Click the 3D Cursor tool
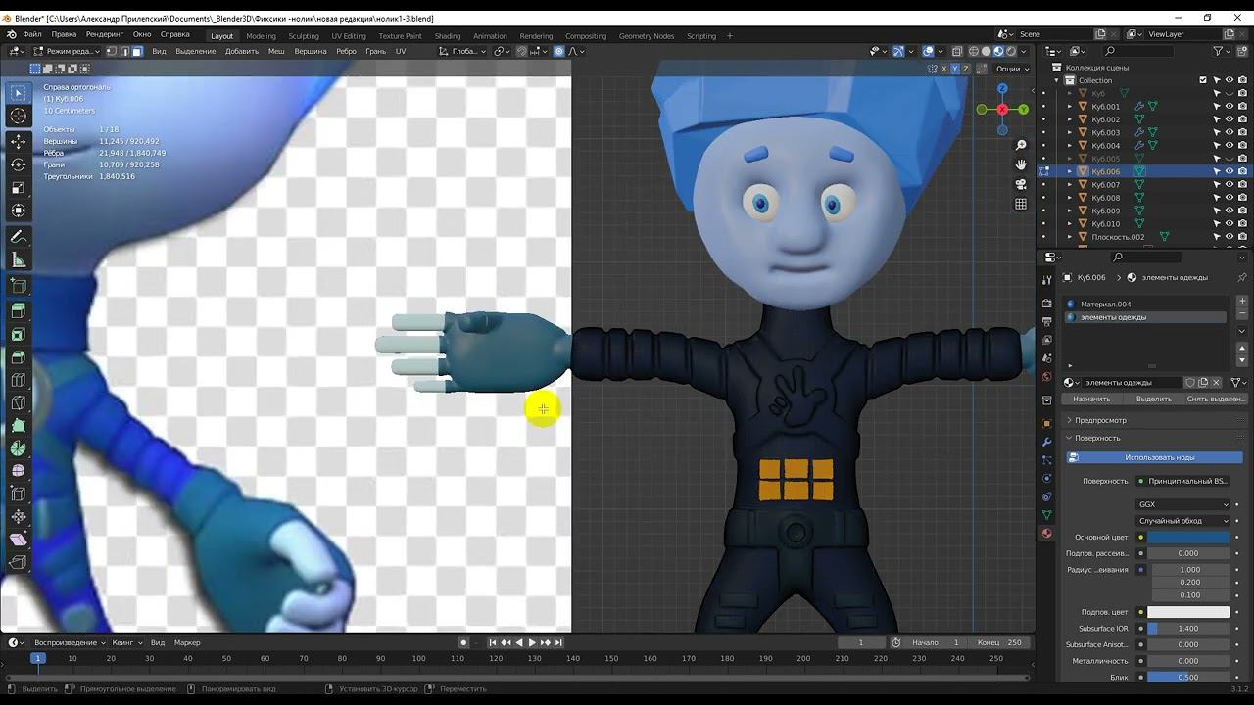 tap(19, 117)
